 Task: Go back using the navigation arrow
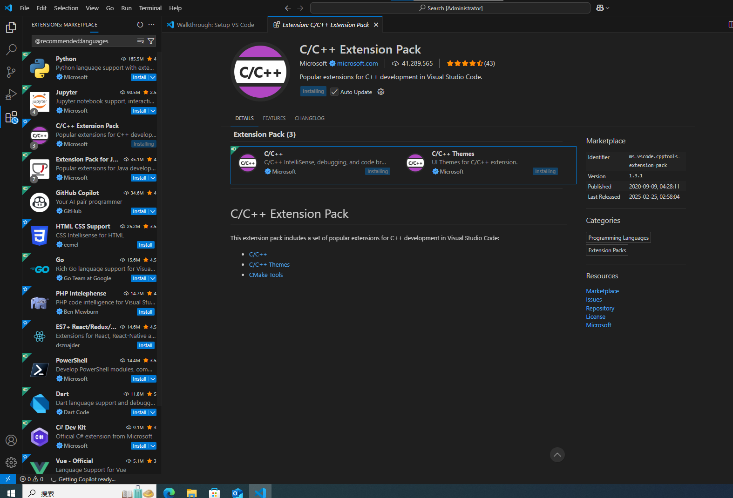[288, 8]
